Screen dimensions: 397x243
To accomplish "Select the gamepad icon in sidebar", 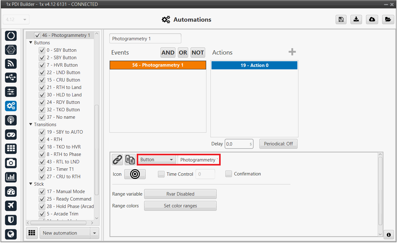I will point(11,135).
